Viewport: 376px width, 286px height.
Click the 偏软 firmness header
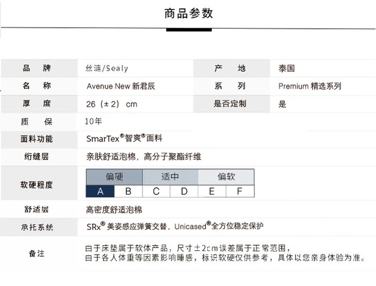click(x=226, y=177)
